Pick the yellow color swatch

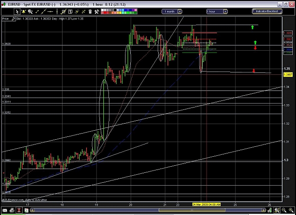(x=120, y=12)
